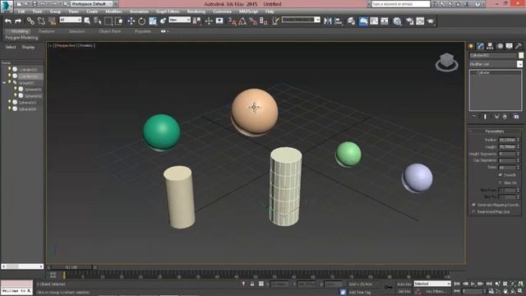Click the object color swatch beside name field
Image resolution: width=526 pixels, height=296 pixels.
[x=520, y=55]
